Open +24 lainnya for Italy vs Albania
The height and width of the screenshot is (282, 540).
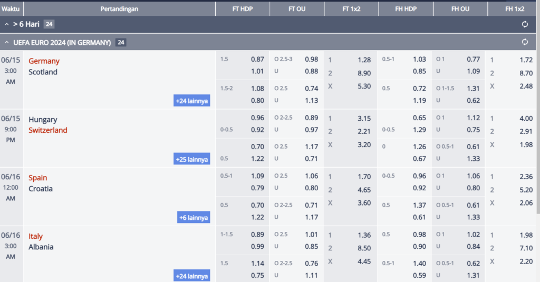click(192, 276)
